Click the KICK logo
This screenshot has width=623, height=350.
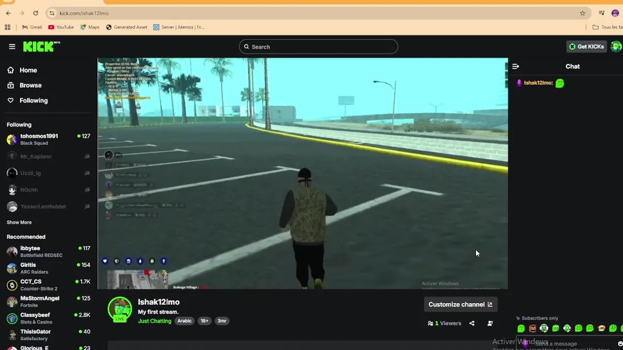41,46
